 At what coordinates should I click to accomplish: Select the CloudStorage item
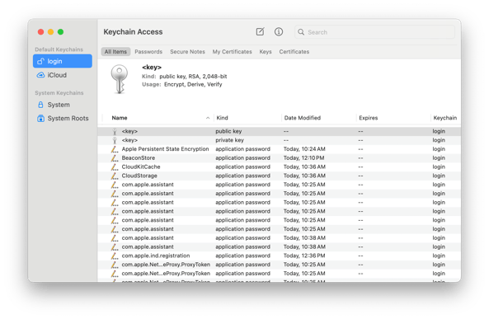click(279, 176)
